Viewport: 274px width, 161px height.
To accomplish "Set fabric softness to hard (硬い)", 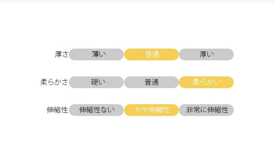I will 96,82.
